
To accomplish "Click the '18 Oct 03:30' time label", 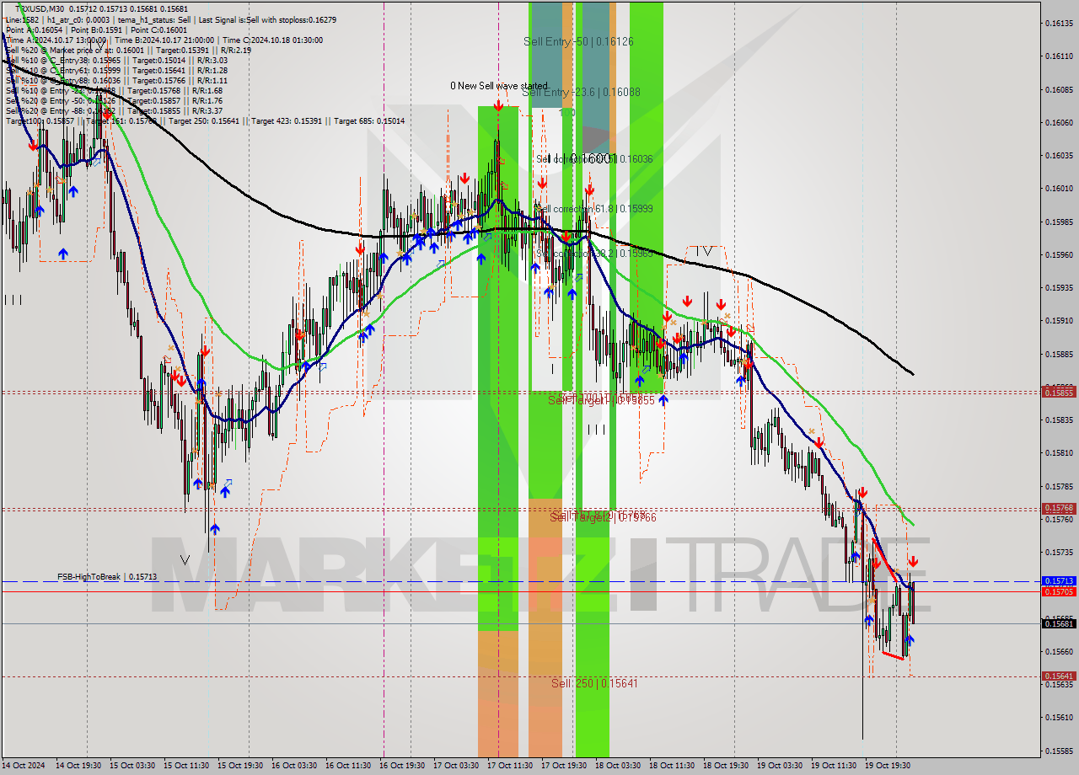I will click(x=618, y=766).
